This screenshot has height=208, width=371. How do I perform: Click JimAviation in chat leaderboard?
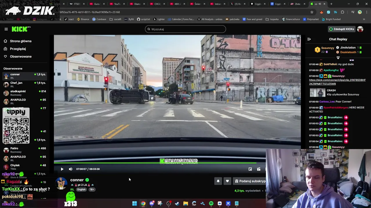click(x=348, y=48)
